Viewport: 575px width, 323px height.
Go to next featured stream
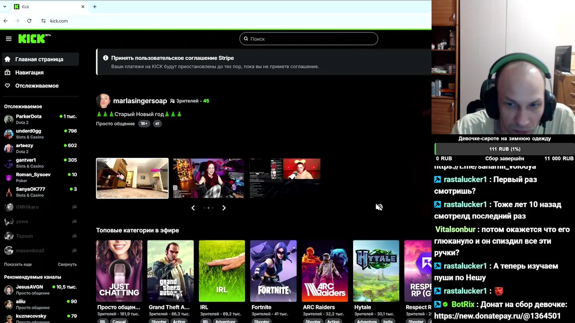tap(224, 208)
